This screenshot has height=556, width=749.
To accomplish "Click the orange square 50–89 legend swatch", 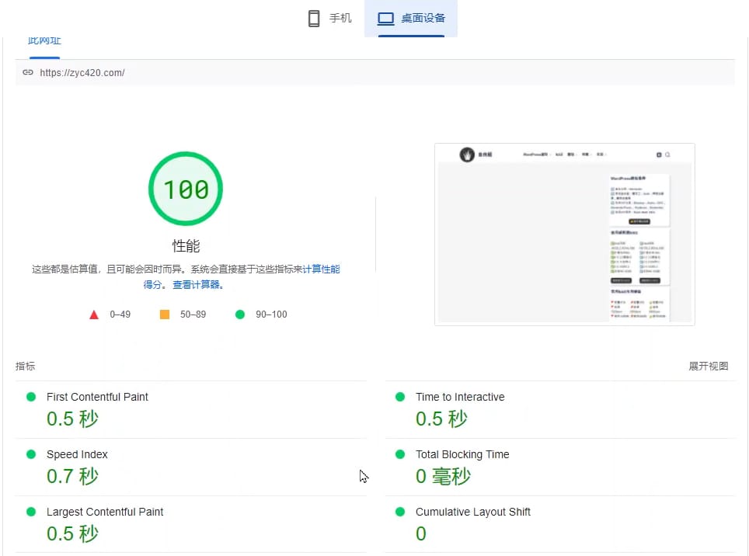I will click(163, 314).
